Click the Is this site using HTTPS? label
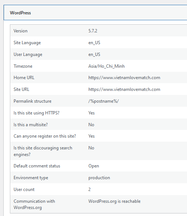 click(x=37, y=113)
